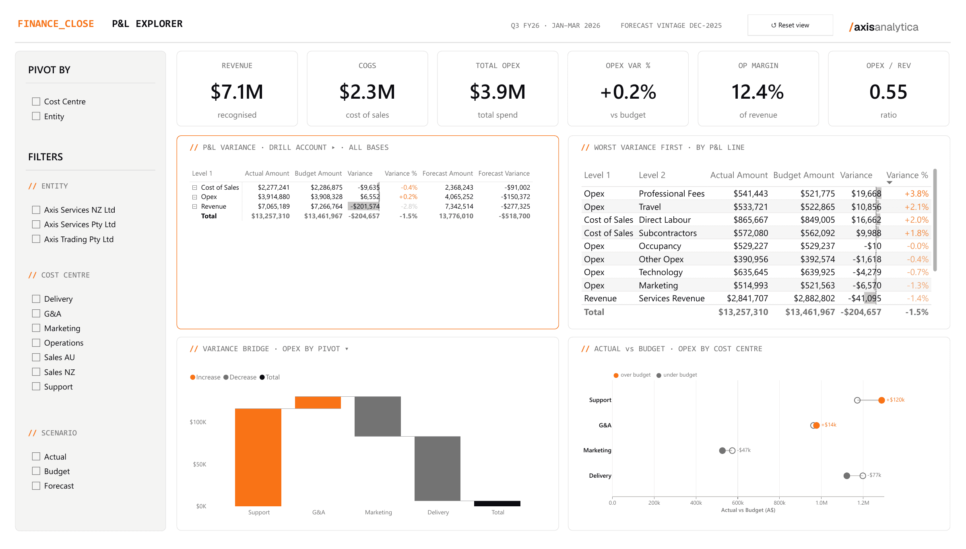Choose the Forecast scenario checkbox

click(x=36, y=486)
